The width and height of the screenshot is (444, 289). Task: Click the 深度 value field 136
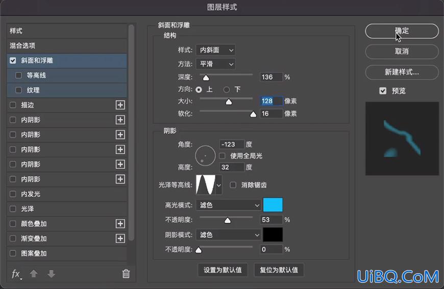pos(272,77)
